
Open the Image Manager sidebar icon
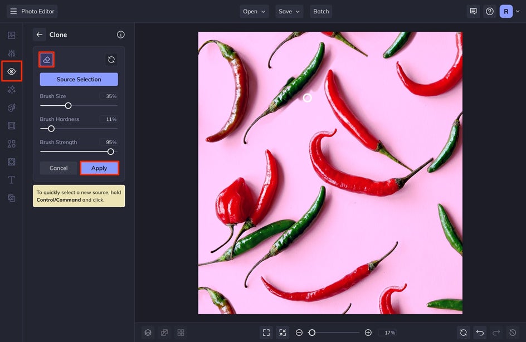click(11, 35)
